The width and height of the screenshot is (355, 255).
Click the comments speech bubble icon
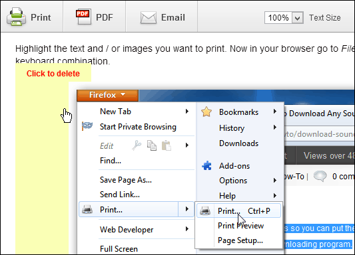pyautogui.click(x=320, y=176)
